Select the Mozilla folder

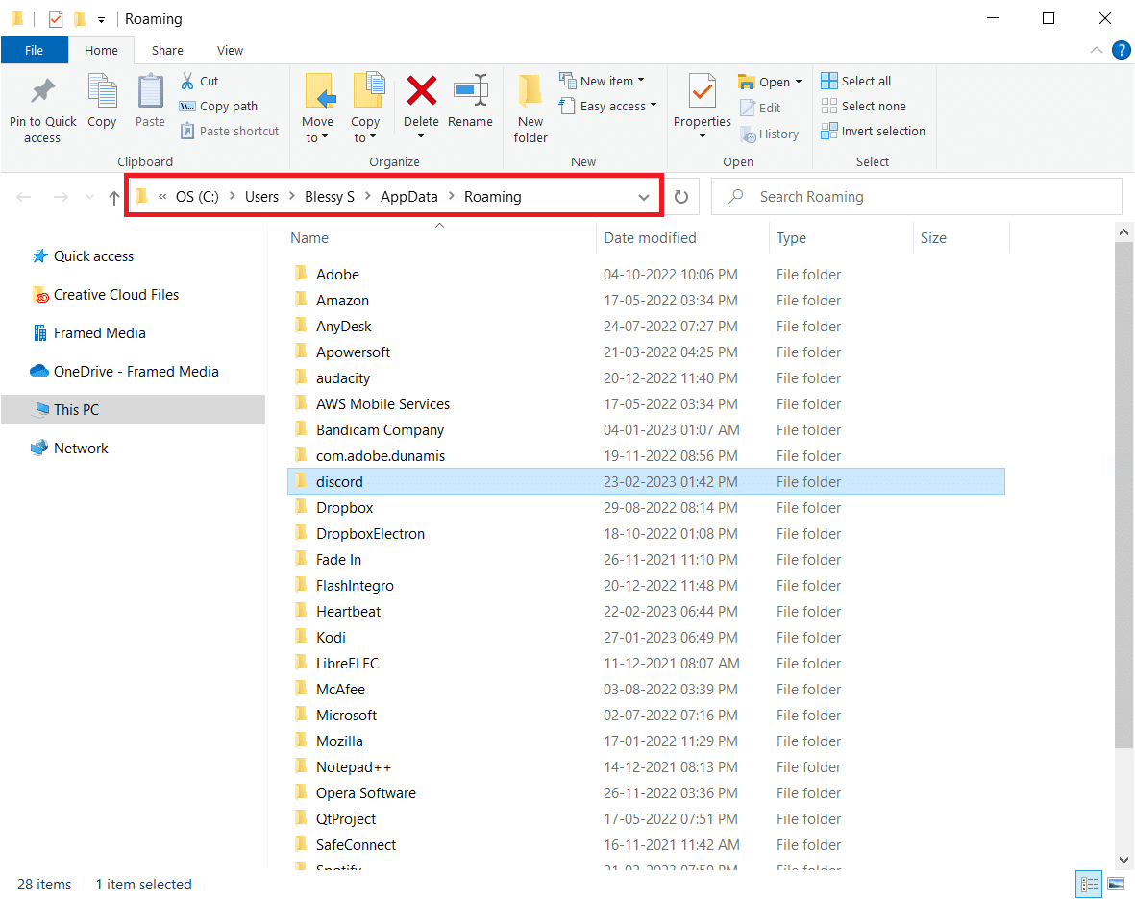click(x=646, y=741)
